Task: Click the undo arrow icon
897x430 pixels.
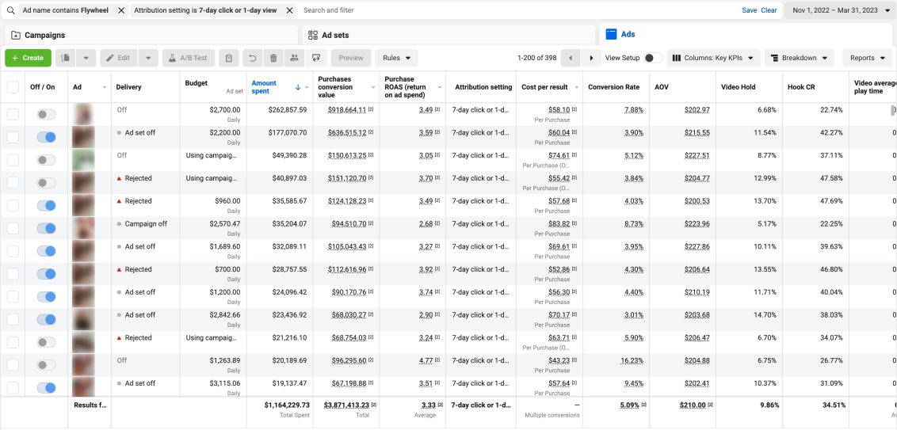Action: pos(252,58)
